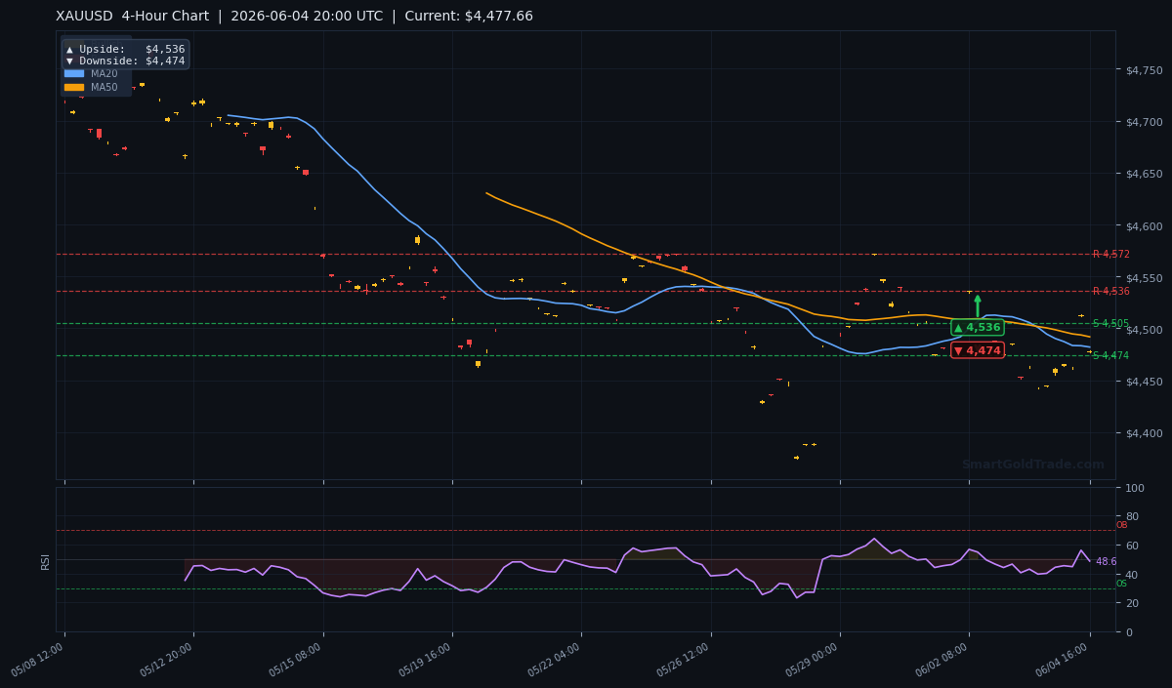Image resolution: width=1172 pixels, height=688 pixels.
Task: Click the $4,600 price axis label
Action: click(x=1145, y=226)
